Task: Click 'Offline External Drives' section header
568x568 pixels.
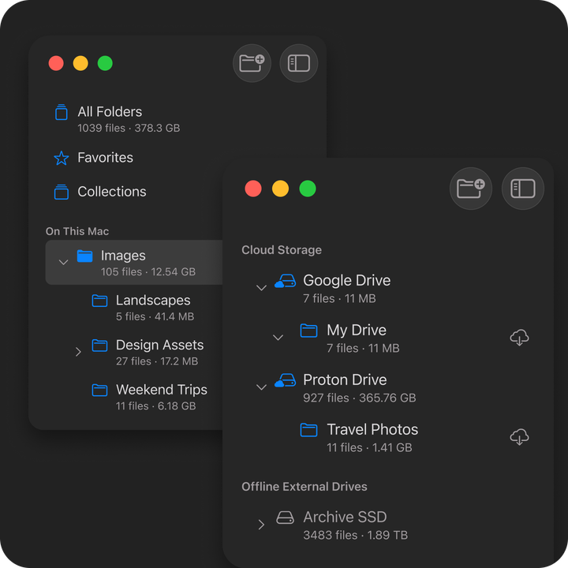Action: 305,487
